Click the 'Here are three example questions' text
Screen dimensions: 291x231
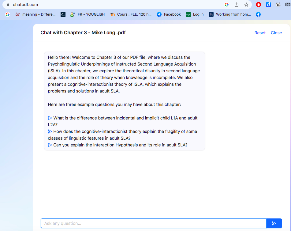114,104
